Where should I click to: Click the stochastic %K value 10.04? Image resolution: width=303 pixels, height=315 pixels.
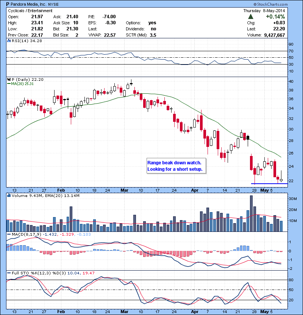(x=73, y=273)
